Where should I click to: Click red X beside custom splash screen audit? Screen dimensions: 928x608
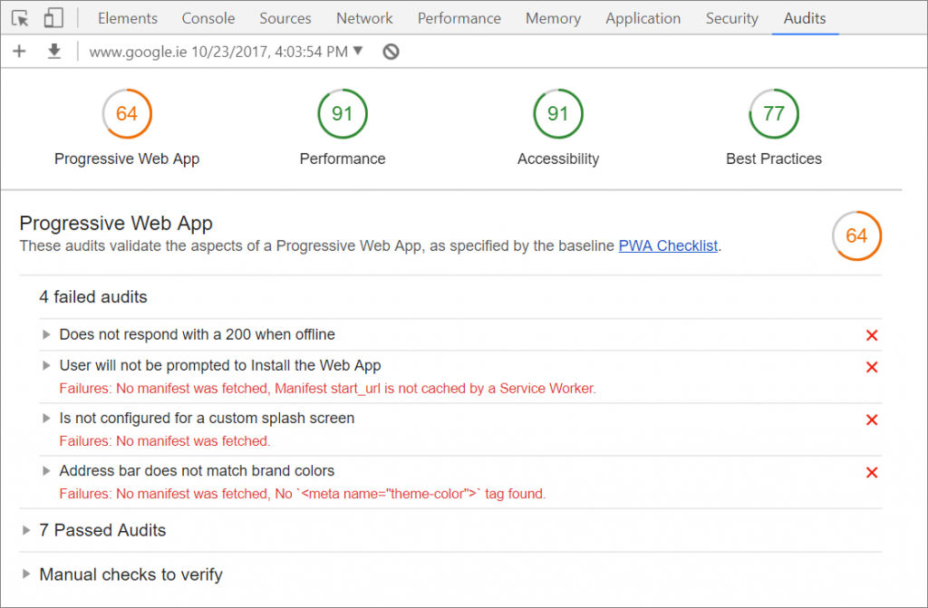point(872,420)
